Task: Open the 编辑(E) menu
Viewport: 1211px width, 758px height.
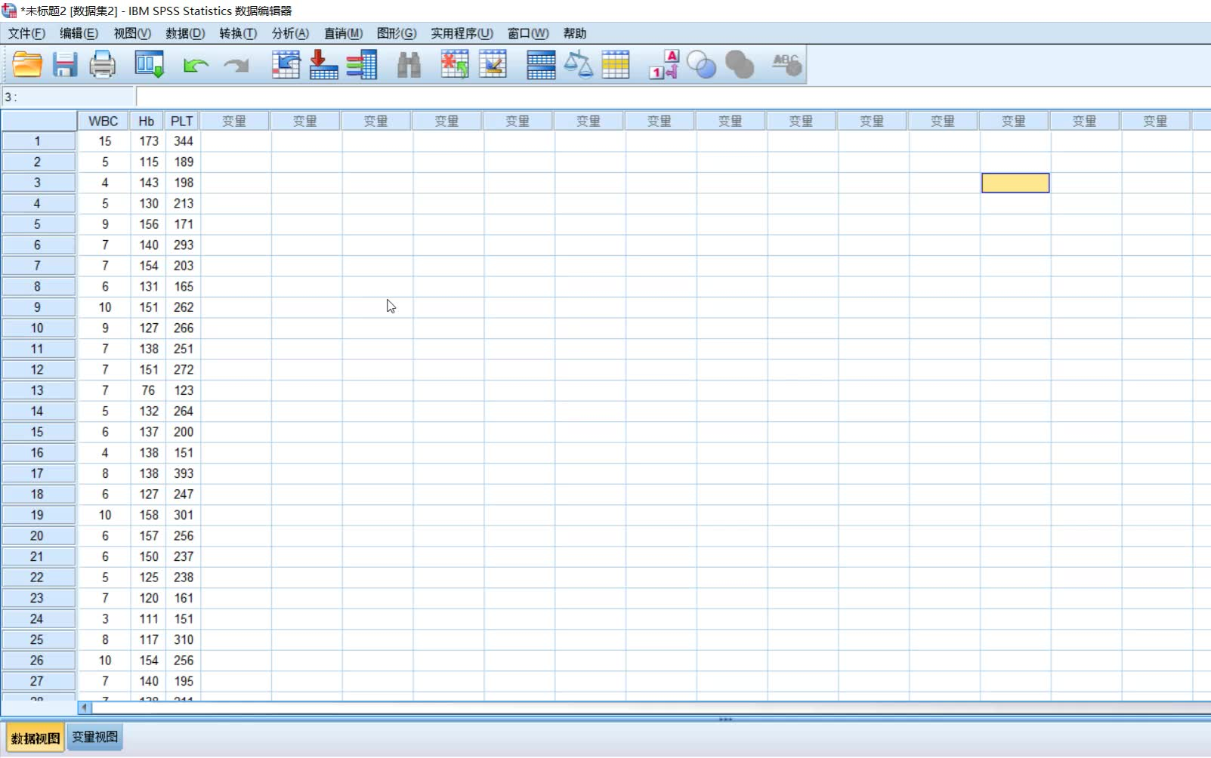Action: [79, 33]
